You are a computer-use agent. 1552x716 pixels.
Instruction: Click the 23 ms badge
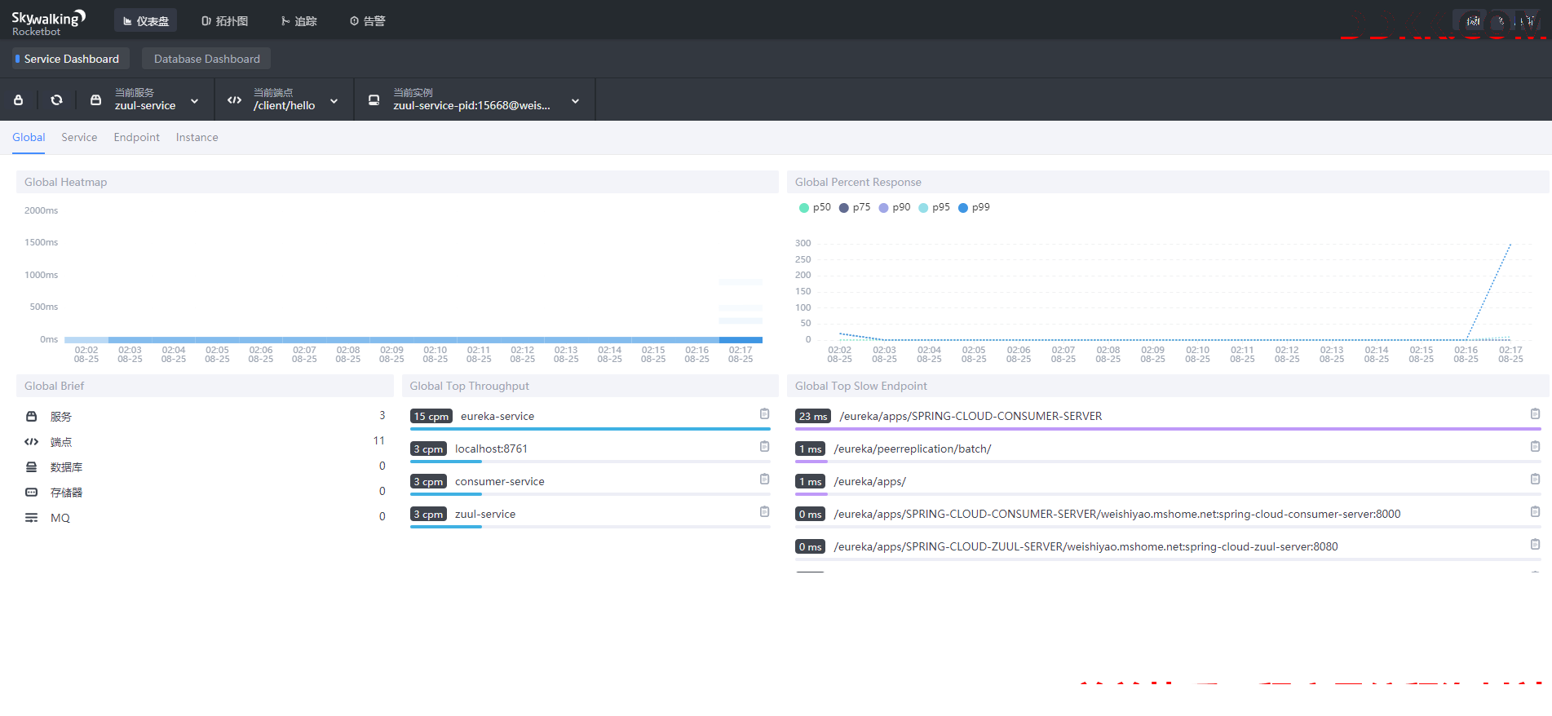tap(812, 416)
